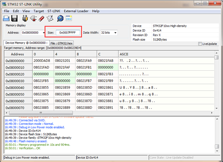Click the Device ID value 0x414 in the device info panel
223x162 pixels.
(x=157, y=31)
